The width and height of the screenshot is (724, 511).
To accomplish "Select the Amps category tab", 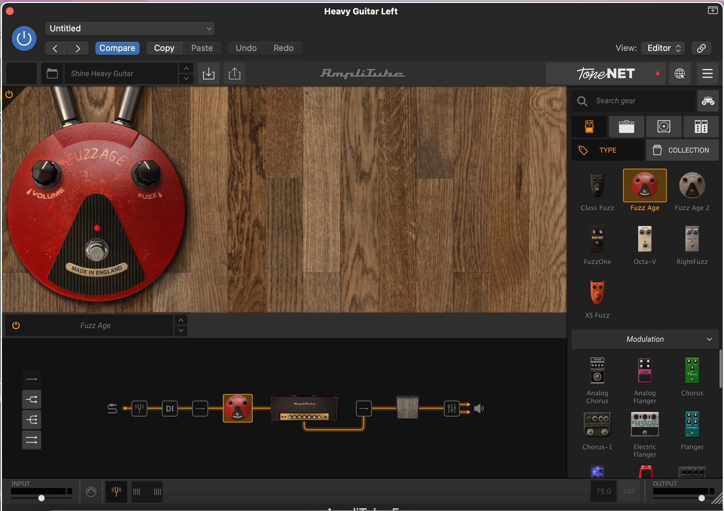I will pos(626,126).
